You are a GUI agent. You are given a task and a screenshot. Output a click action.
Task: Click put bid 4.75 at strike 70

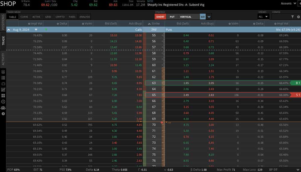[186, 125]
